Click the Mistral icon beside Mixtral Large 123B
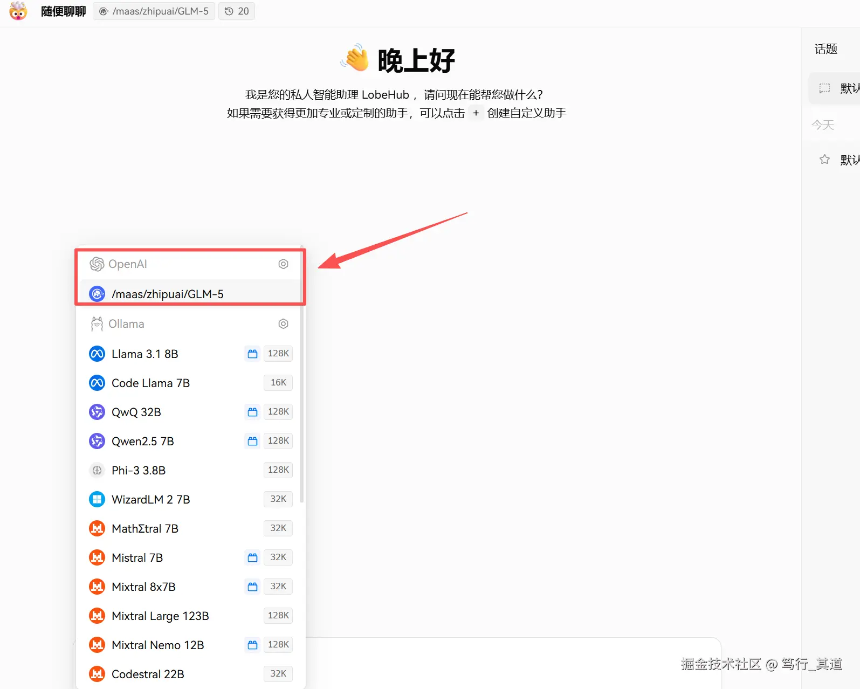 click(x=97, y=616)
